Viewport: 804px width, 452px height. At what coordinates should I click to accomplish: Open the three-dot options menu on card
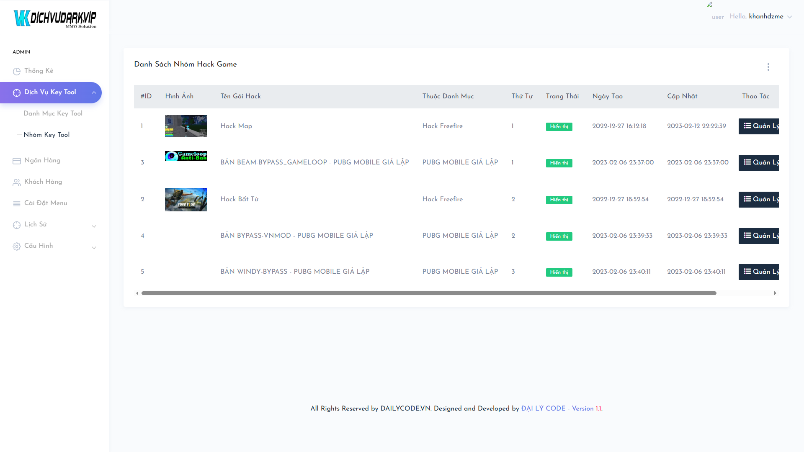[768, 67]
